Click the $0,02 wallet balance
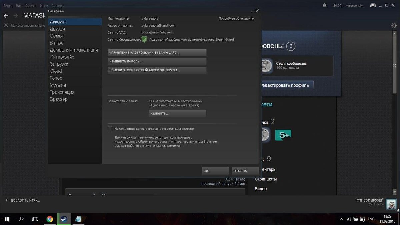Image resolution: width=400 pixels, height=225 pixels. 337,5
